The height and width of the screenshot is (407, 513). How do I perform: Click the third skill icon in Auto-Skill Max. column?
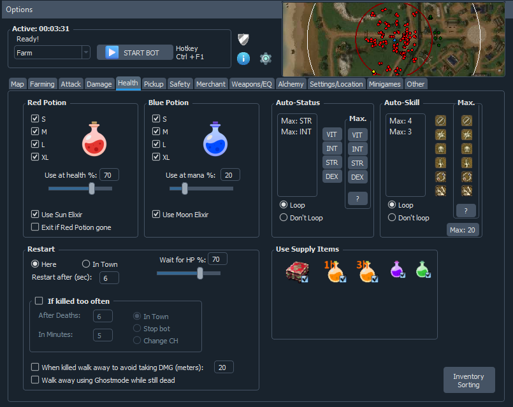(466, 149)
